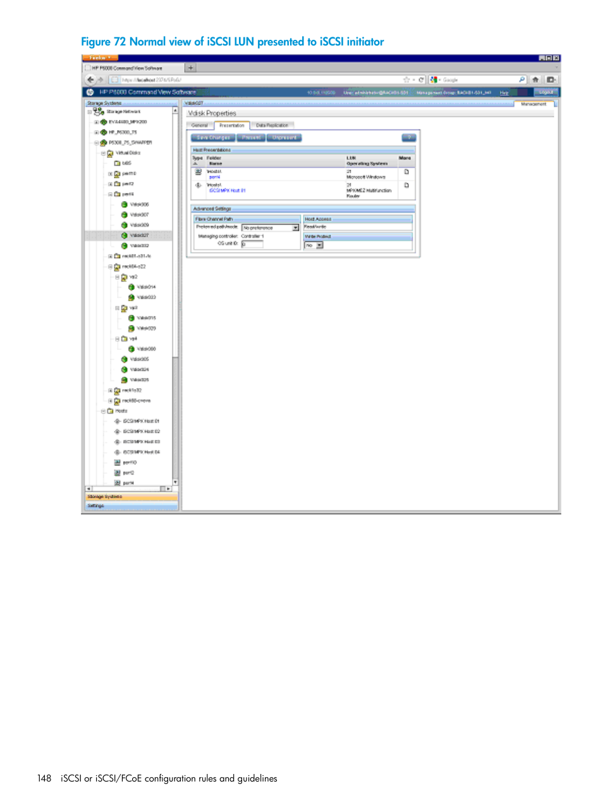Select Vdisk025 disk icon
This screenshot has height=803, width=603.
pos(125,380)
